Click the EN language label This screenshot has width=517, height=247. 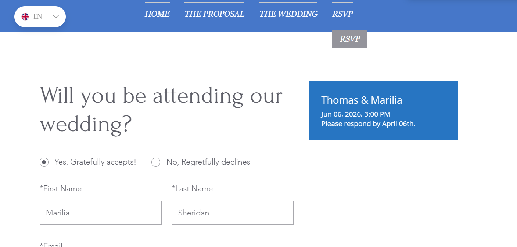tap(37, 16)
